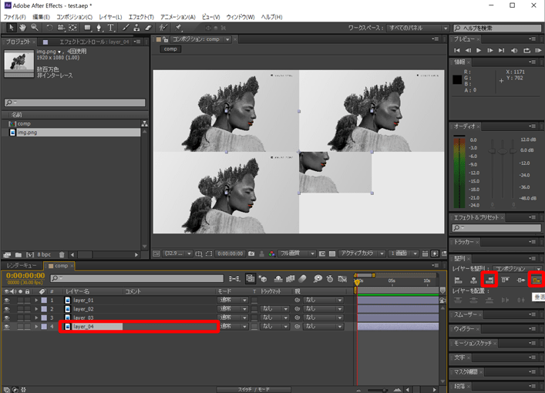The height and width of the screenshot is (393, 545).
Task: Open parent dropdown for layer_03
Action: (323, 317)
